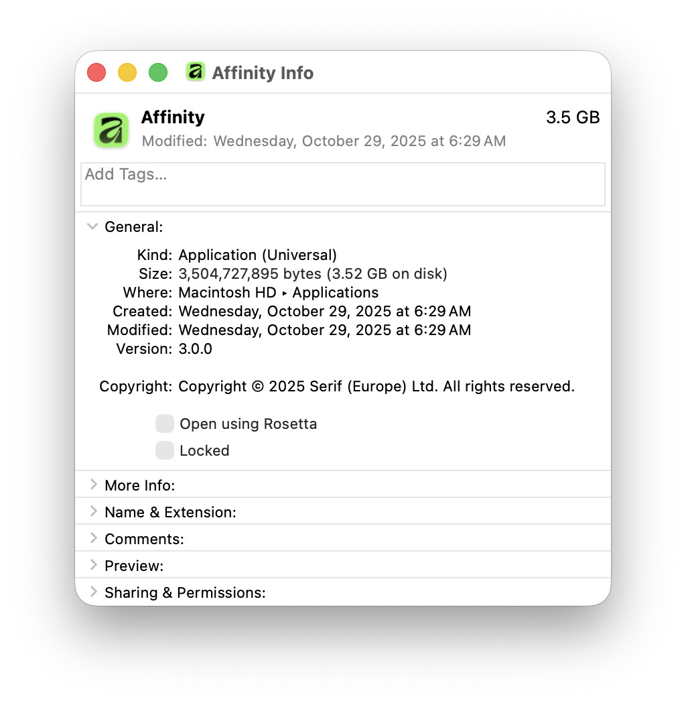Enable Open using Rosetta checkbox
686x705 pixels.
165,424
